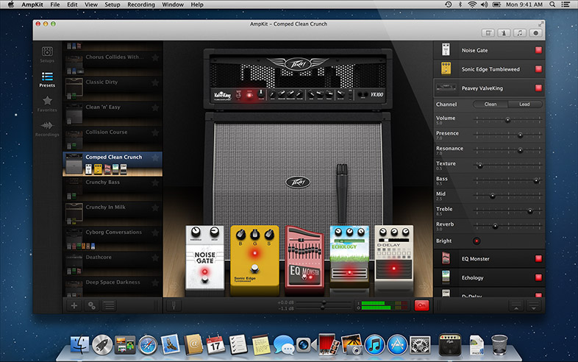The height and width of the screenshot is (362, 578).
Task: Open the tuner fork icon
Action: [x=174, y=305]
